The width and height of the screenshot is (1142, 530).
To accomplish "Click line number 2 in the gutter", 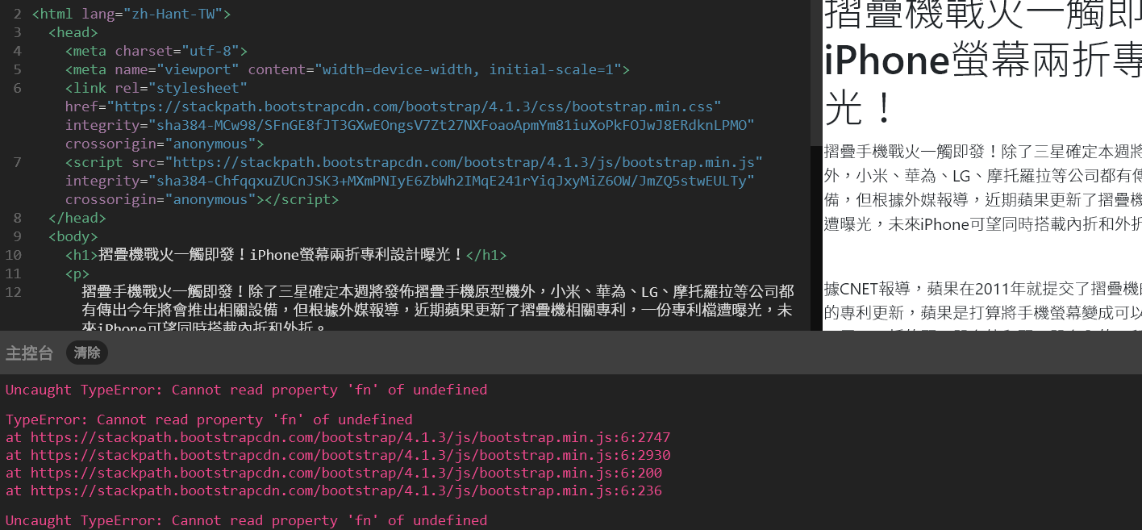I will point(17,14).
